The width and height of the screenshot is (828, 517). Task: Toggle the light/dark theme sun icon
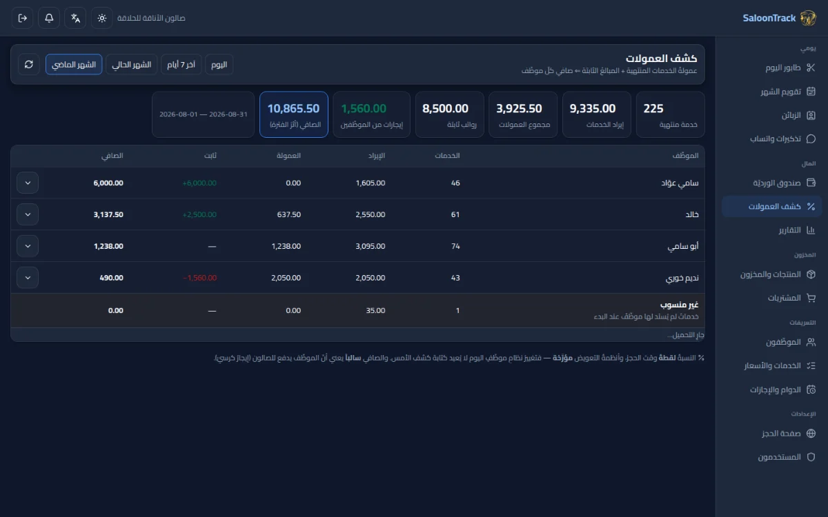click(102, 18)
